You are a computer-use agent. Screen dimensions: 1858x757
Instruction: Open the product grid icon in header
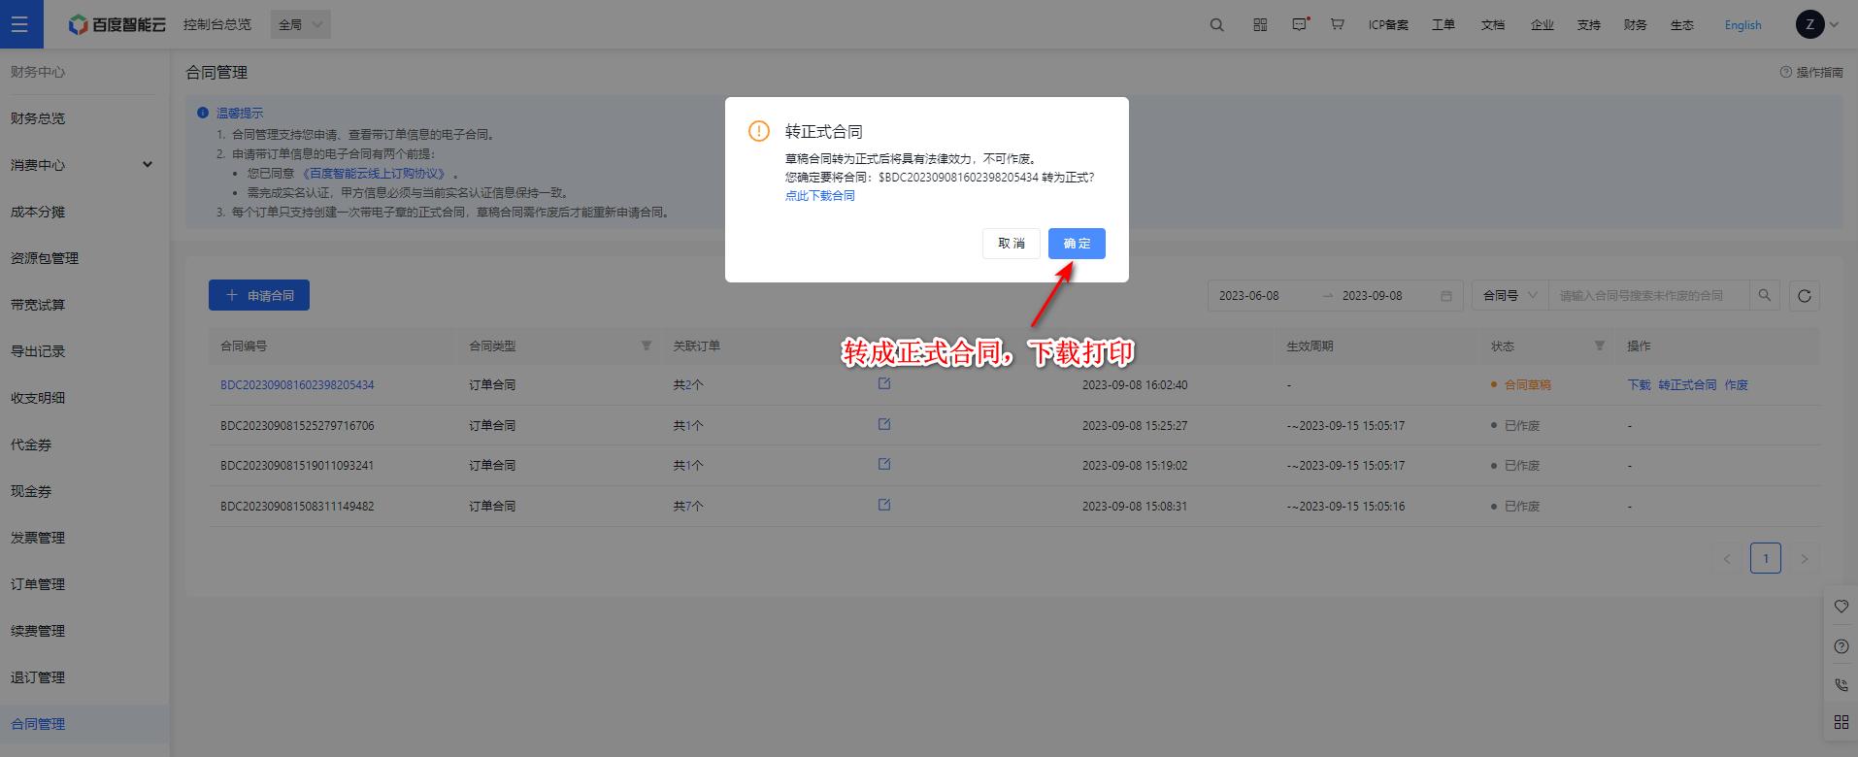click(x=1260, y=25)
